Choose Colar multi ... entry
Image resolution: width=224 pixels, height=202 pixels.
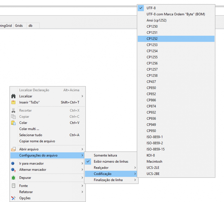tap(47, 129)
